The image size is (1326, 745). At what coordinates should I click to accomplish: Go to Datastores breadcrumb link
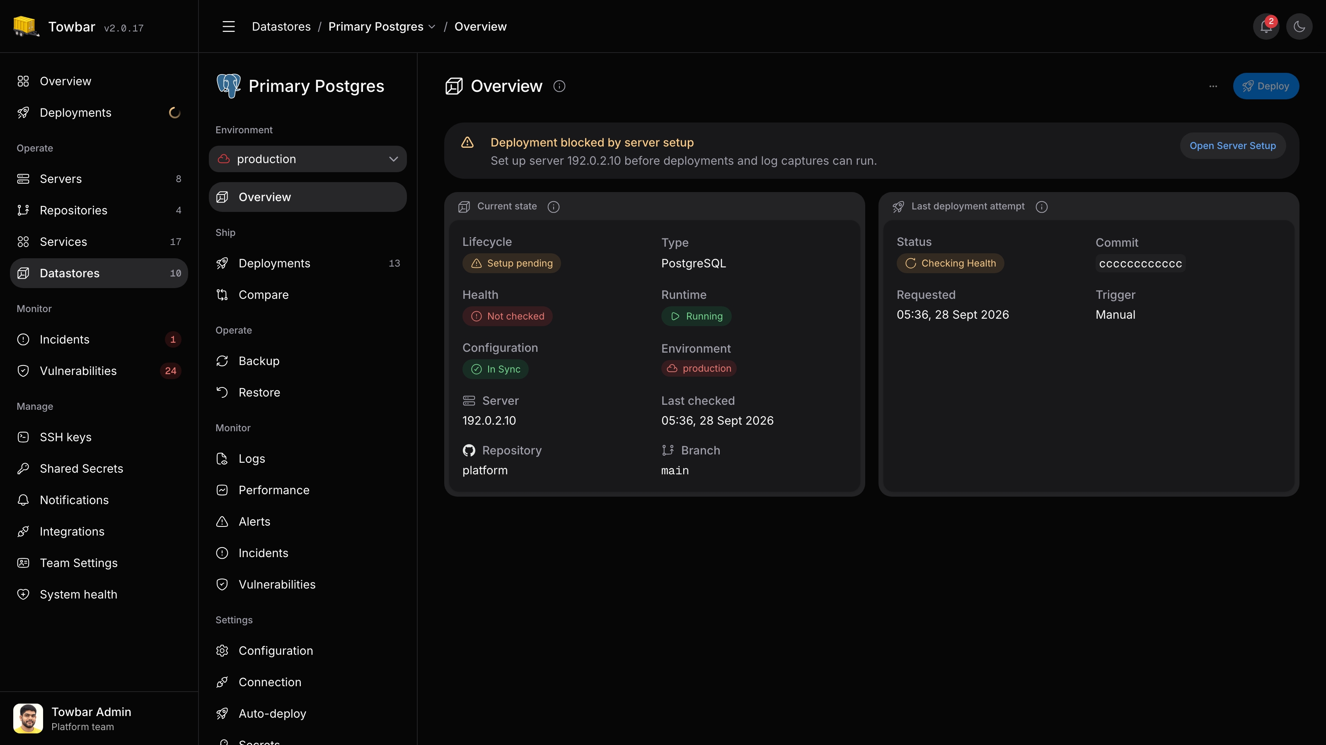pos(281,26)
